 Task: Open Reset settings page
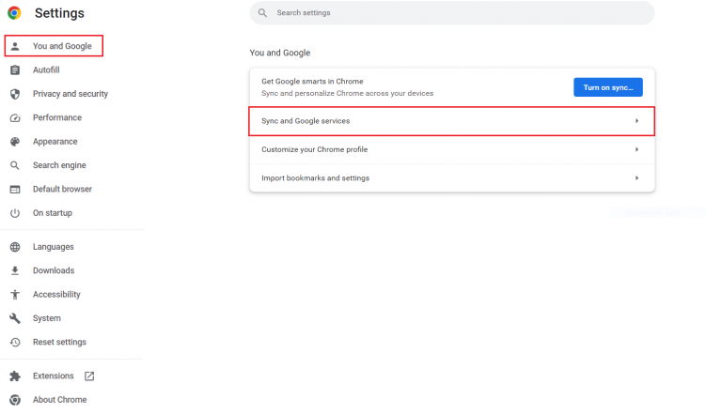click(59, 343)
